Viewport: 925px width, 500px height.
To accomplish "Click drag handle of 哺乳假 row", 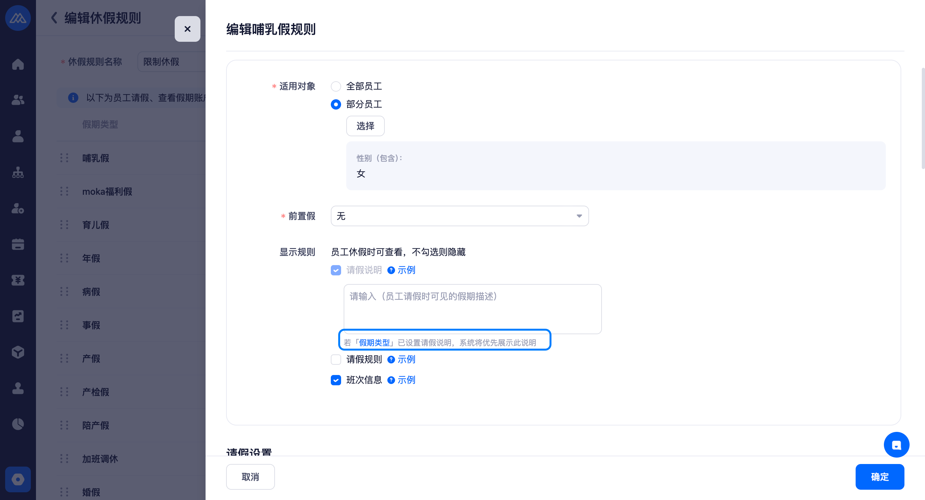I will pos(64,158).
